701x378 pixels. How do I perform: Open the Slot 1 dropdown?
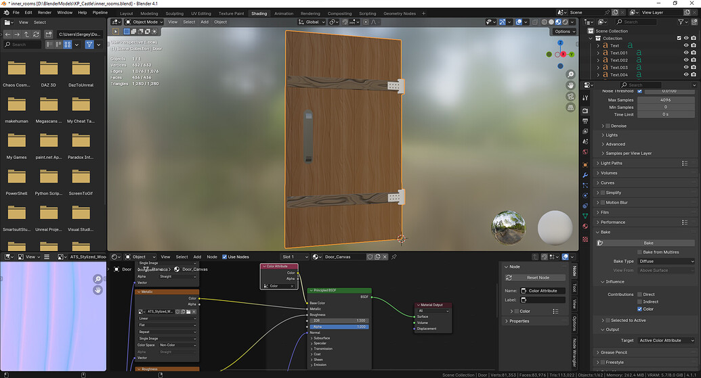(295, 257)
